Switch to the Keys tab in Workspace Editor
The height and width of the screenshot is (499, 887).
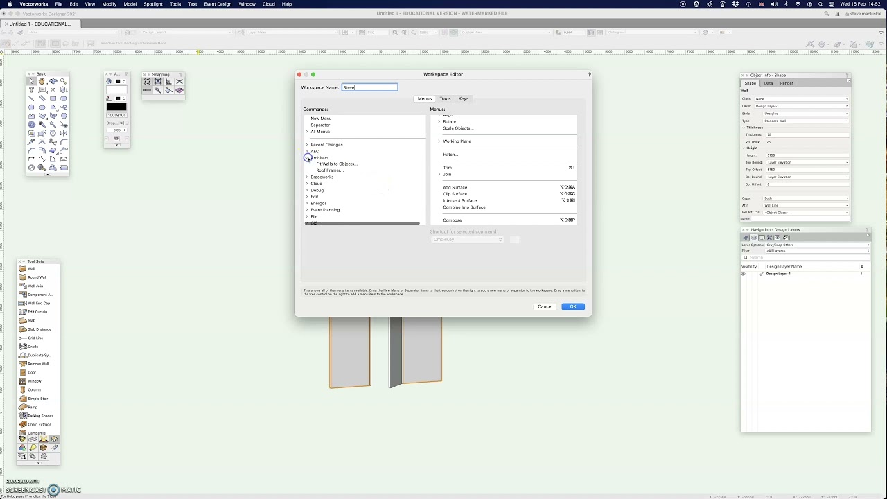click(x=464, y=98)
